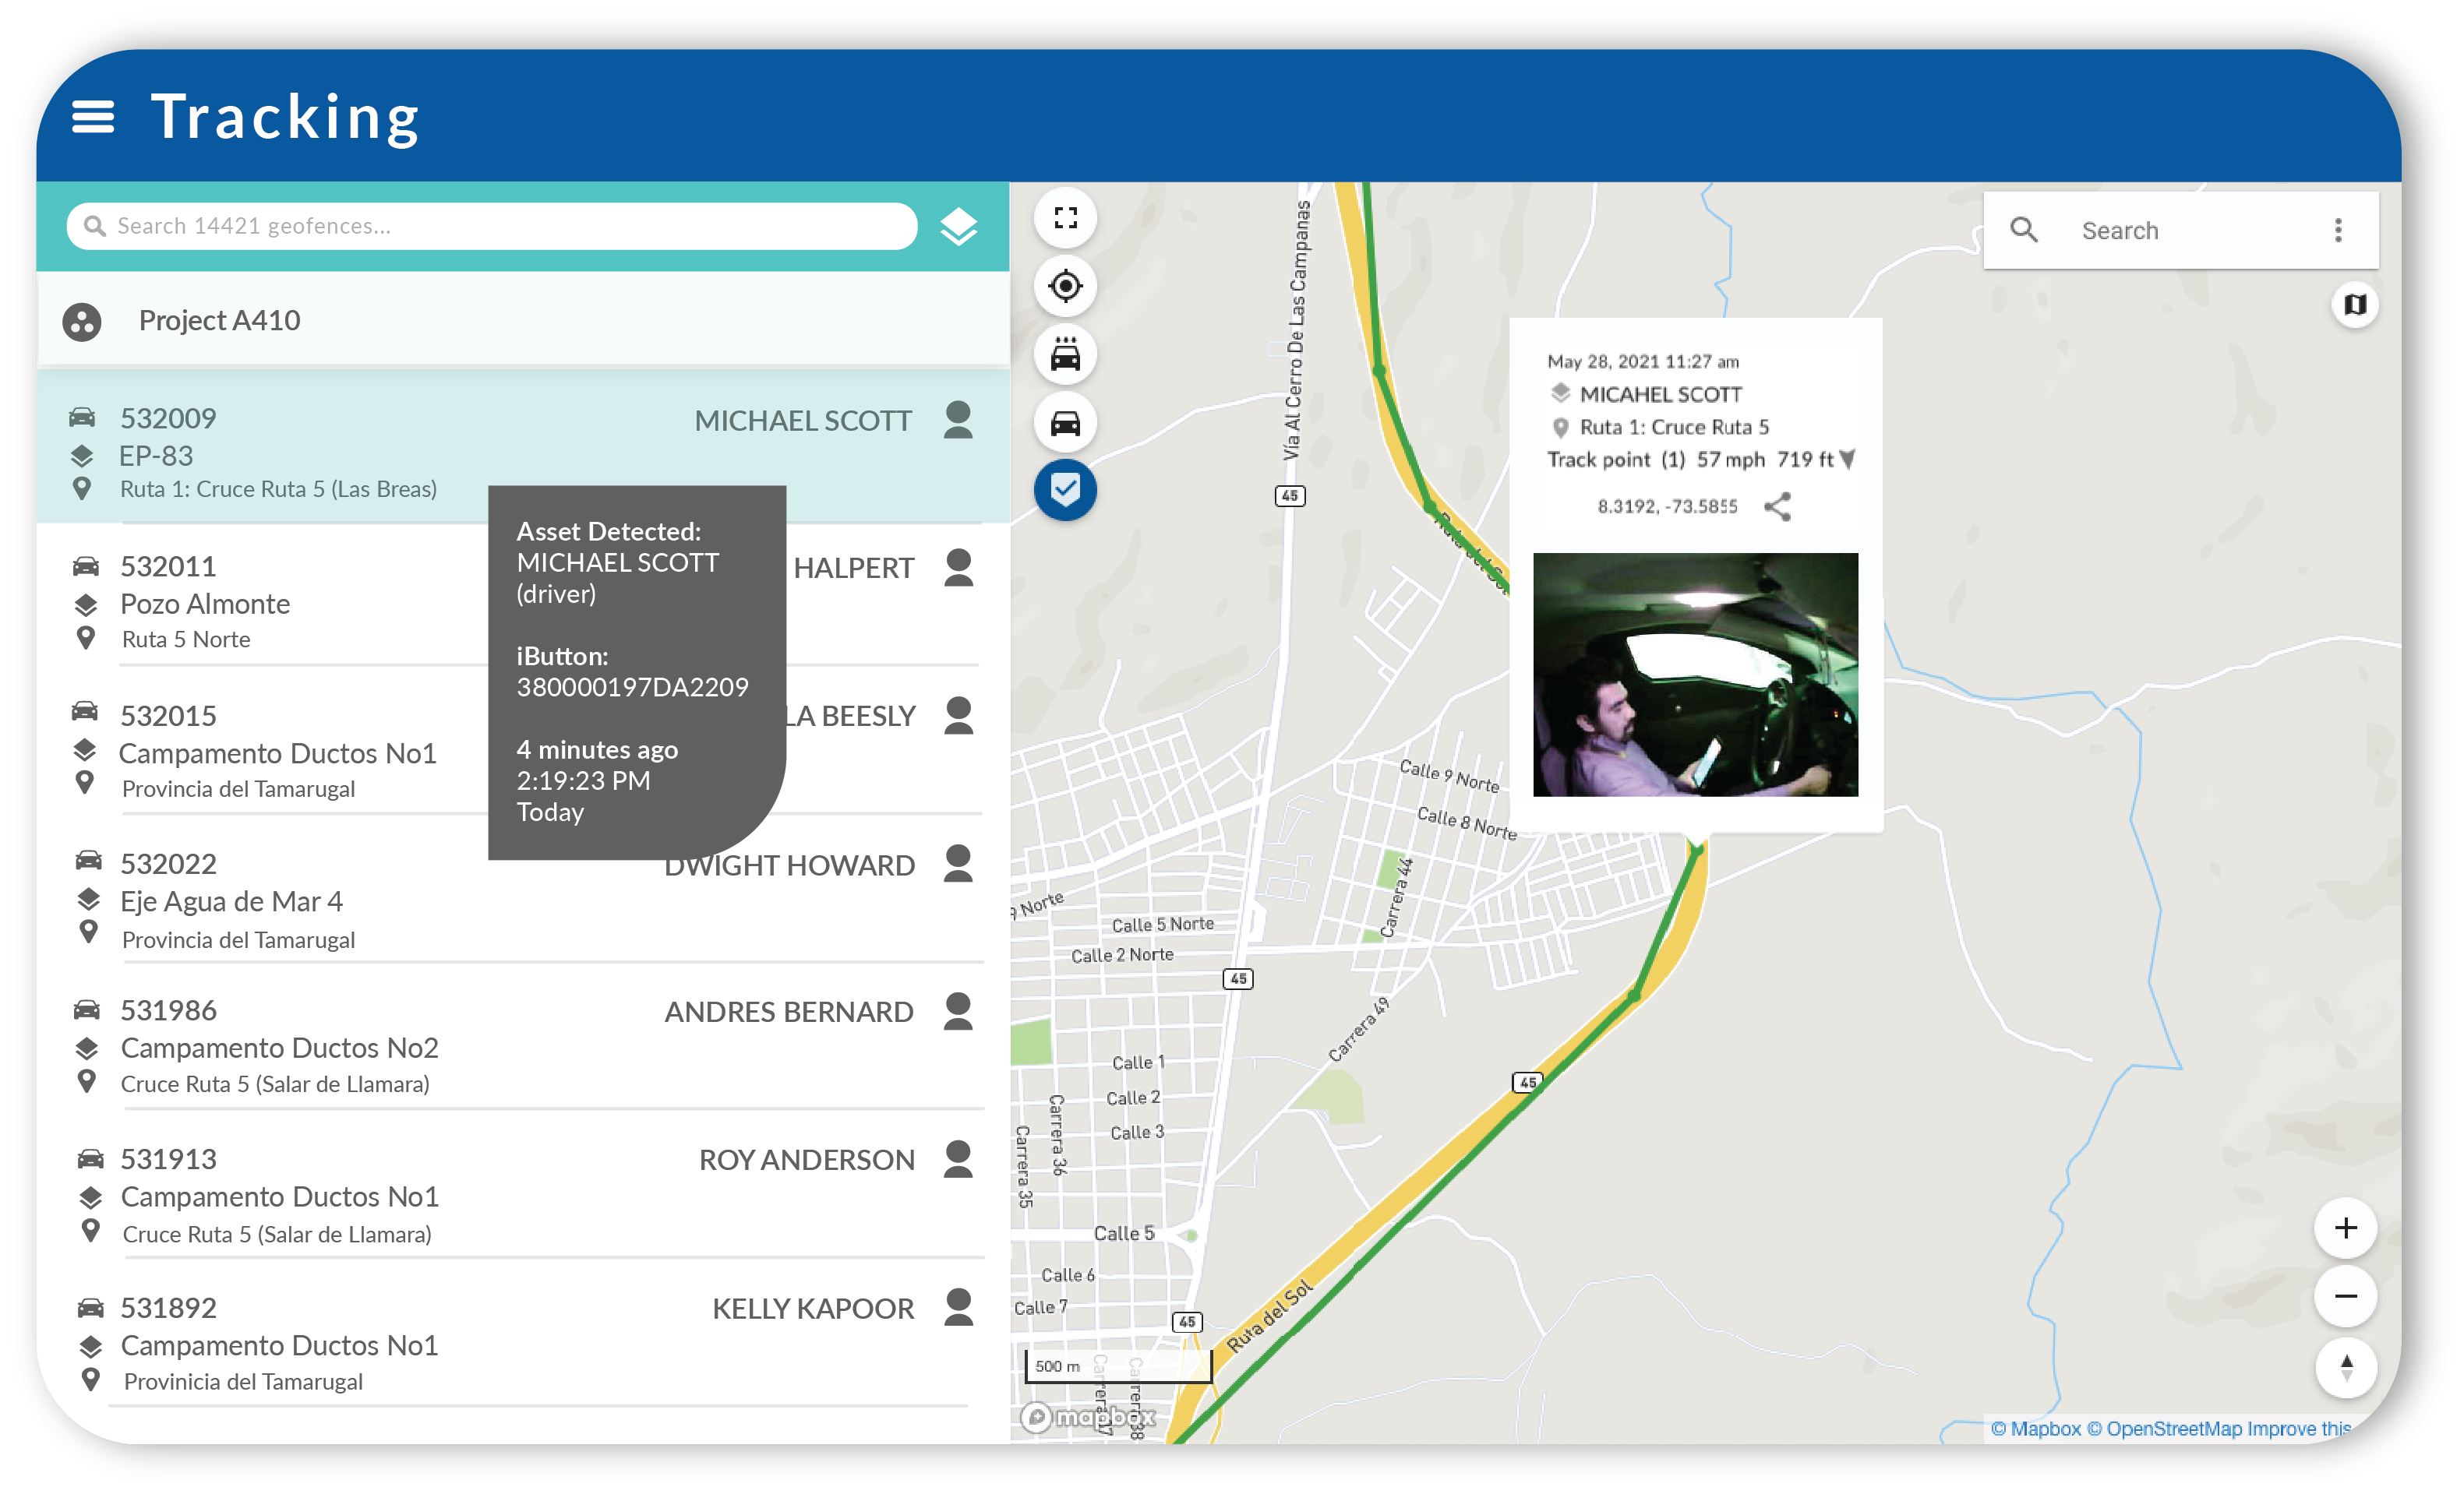Screen dimensions: 2464x1494
Task: Click the car icon map button
Action: pyautogui.click(x=1065, y=423)
